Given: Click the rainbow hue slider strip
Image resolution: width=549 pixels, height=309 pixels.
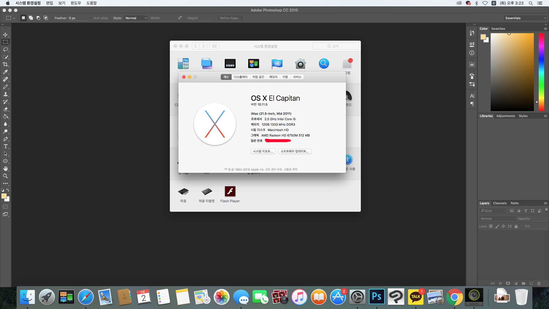Looking at the screenshot, I should click(x=541, y=72).
